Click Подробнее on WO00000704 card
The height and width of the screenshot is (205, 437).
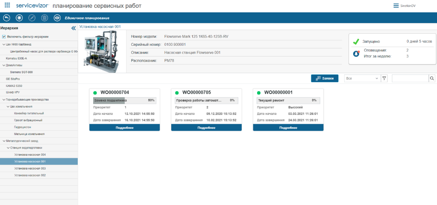pos(124,128)
